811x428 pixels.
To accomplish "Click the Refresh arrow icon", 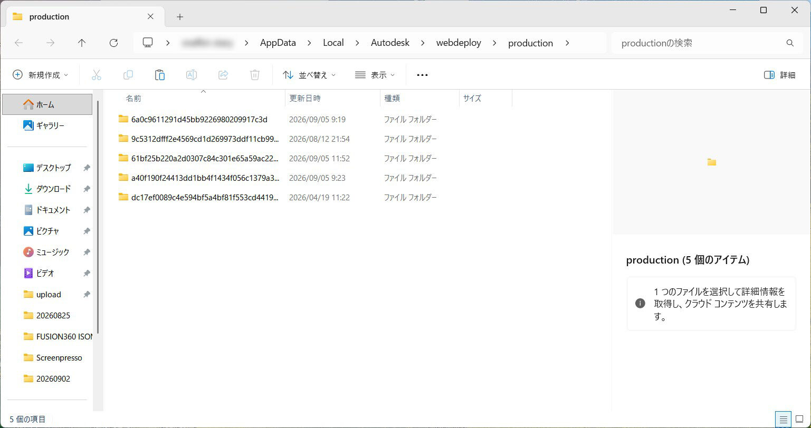I will click(x=113, y=43).
